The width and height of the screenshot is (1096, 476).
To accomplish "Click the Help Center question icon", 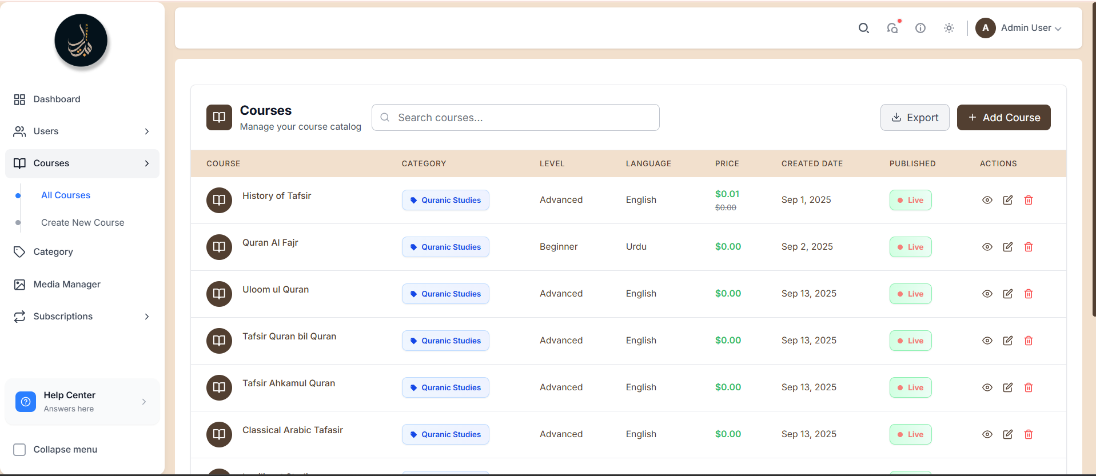I will 26,402.
